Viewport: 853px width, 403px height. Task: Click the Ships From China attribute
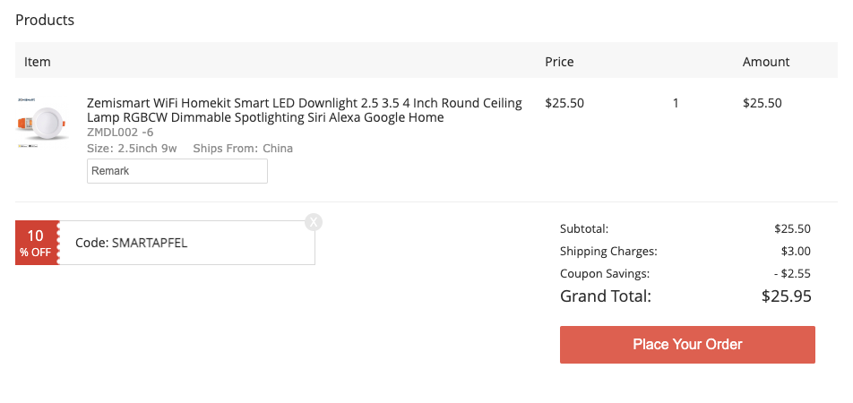click(x=243, y=149)
